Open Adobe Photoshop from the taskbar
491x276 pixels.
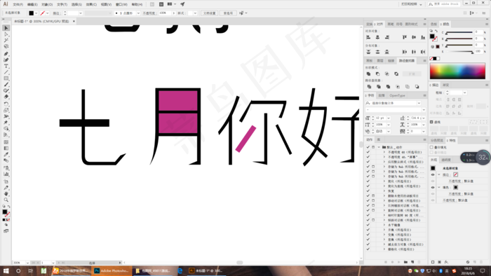coord(112,270)
